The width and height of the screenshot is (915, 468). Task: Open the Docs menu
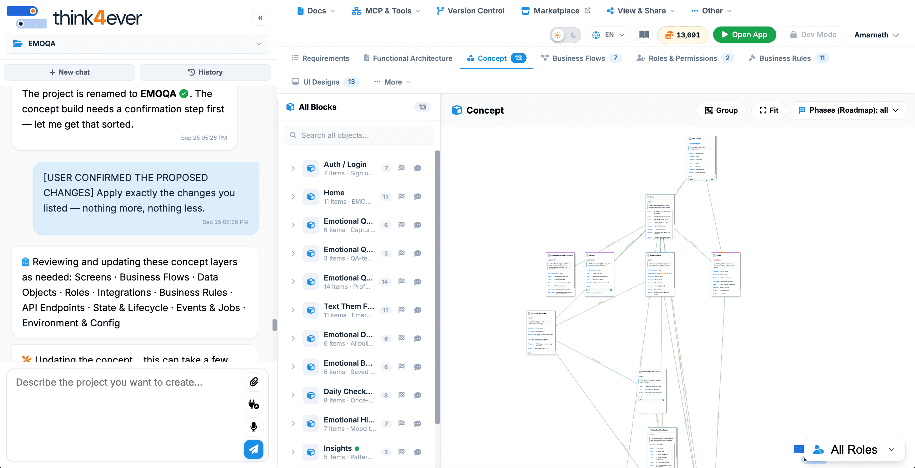pos(316,11)
